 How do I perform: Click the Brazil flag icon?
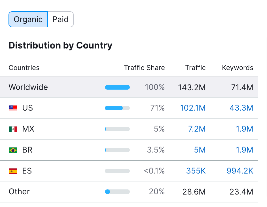(x=13, y=150)
